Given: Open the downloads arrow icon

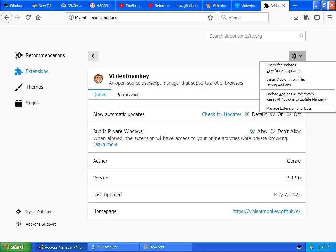Looking at the screenshot, I should (296, 18).
